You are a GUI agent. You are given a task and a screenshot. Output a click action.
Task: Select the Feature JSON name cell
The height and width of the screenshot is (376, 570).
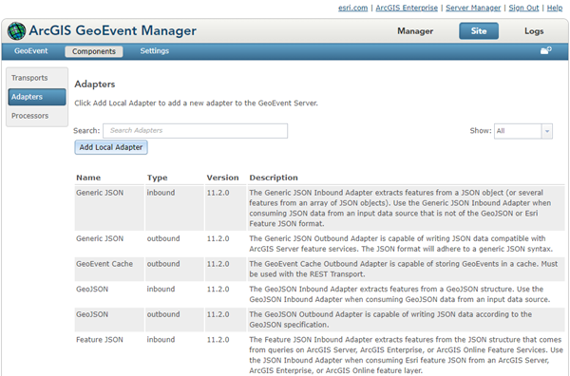(99, 340)
